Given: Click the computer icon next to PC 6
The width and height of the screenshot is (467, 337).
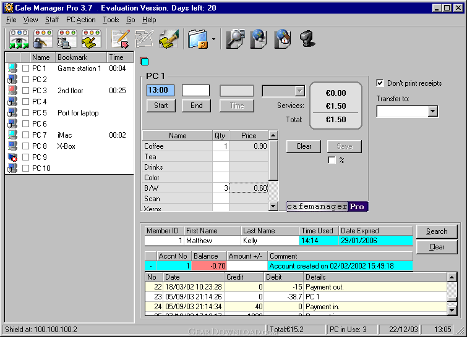Looking at the screenshot, I should (x=12, y=123).
